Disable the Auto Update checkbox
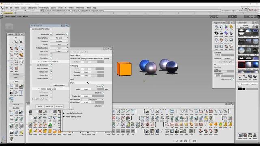This screenshot has width=260, height=146. (x=51, y=58)
